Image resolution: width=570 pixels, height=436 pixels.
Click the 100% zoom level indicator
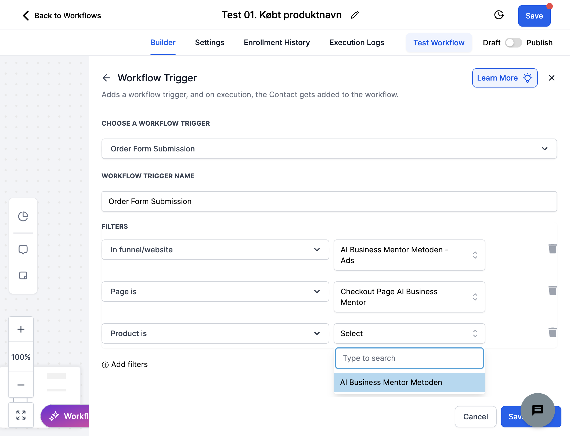tap(21, 357)
